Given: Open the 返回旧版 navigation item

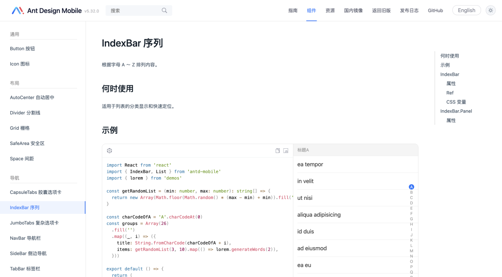Looking at the screenshot, I should coord(381,11).
